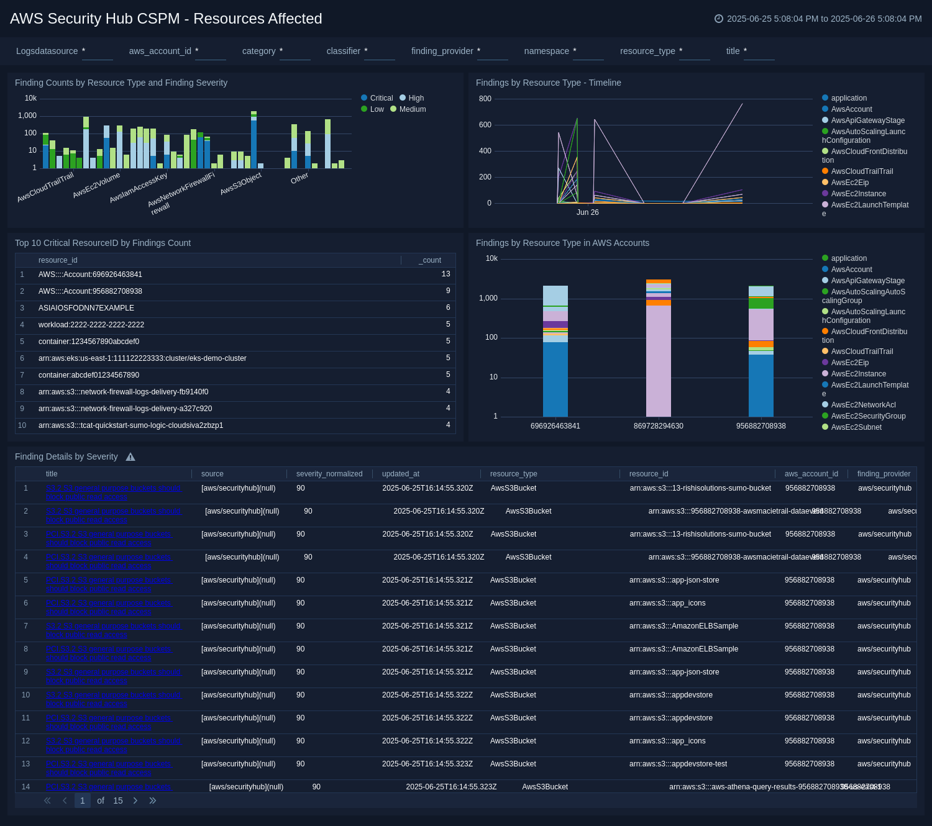Click the clock icon beside the time range

(719, 19)
